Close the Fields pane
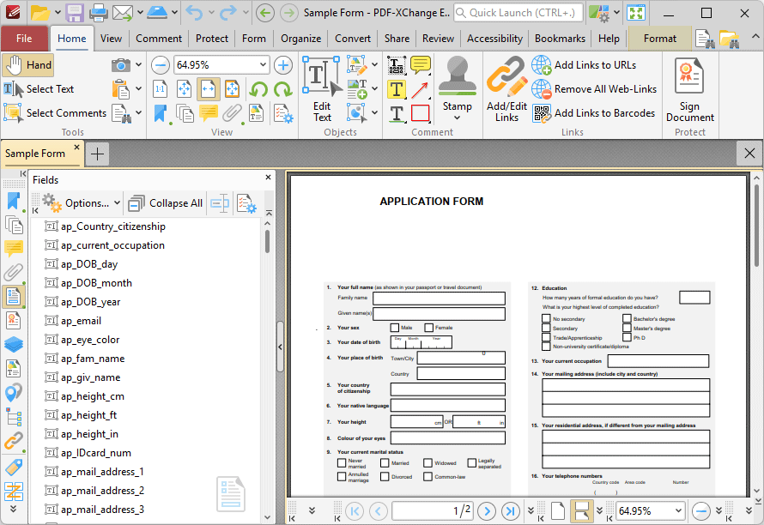The height and width of the screenshot is (525, 764). [x=268, y=178]
